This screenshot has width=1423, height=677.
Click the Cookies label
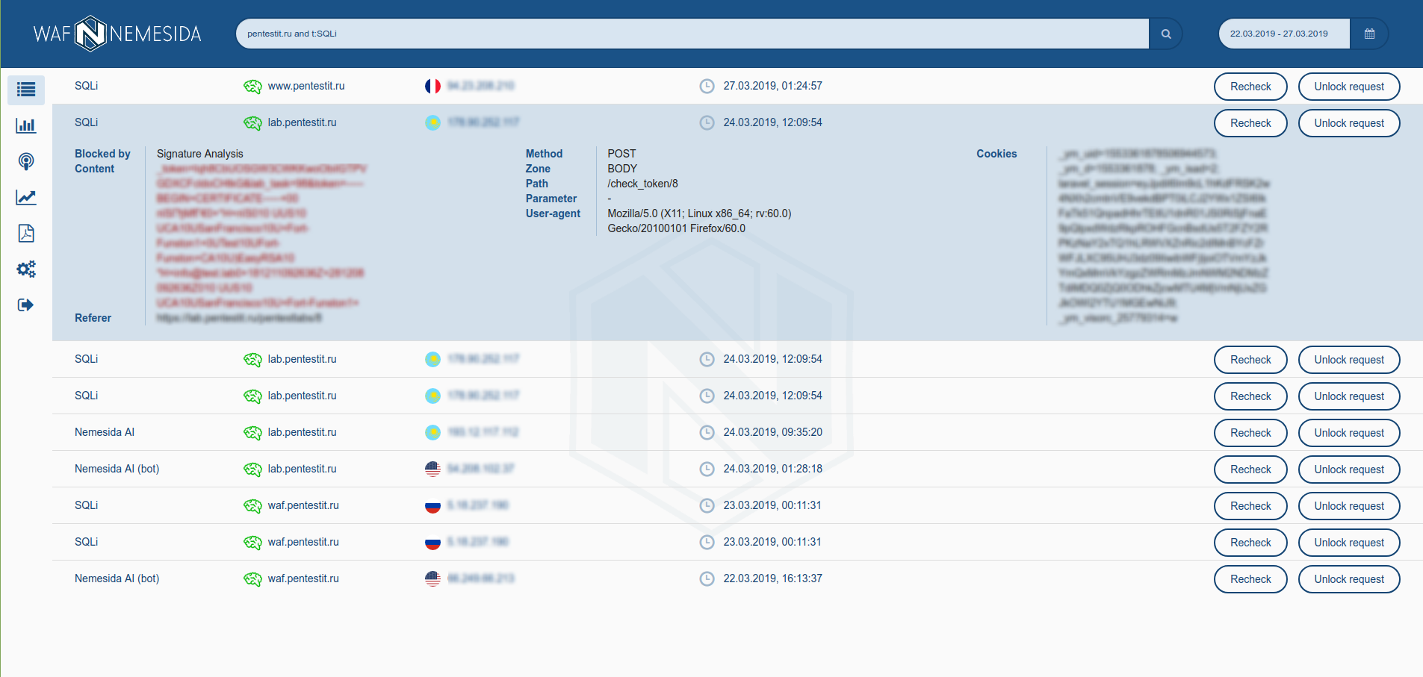[x=996, y=154]
